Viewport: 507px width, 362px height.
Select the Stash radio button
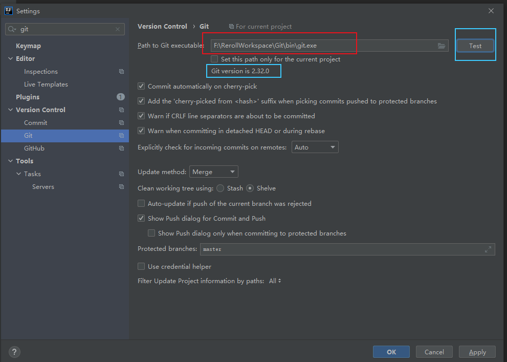coord(220,188)
